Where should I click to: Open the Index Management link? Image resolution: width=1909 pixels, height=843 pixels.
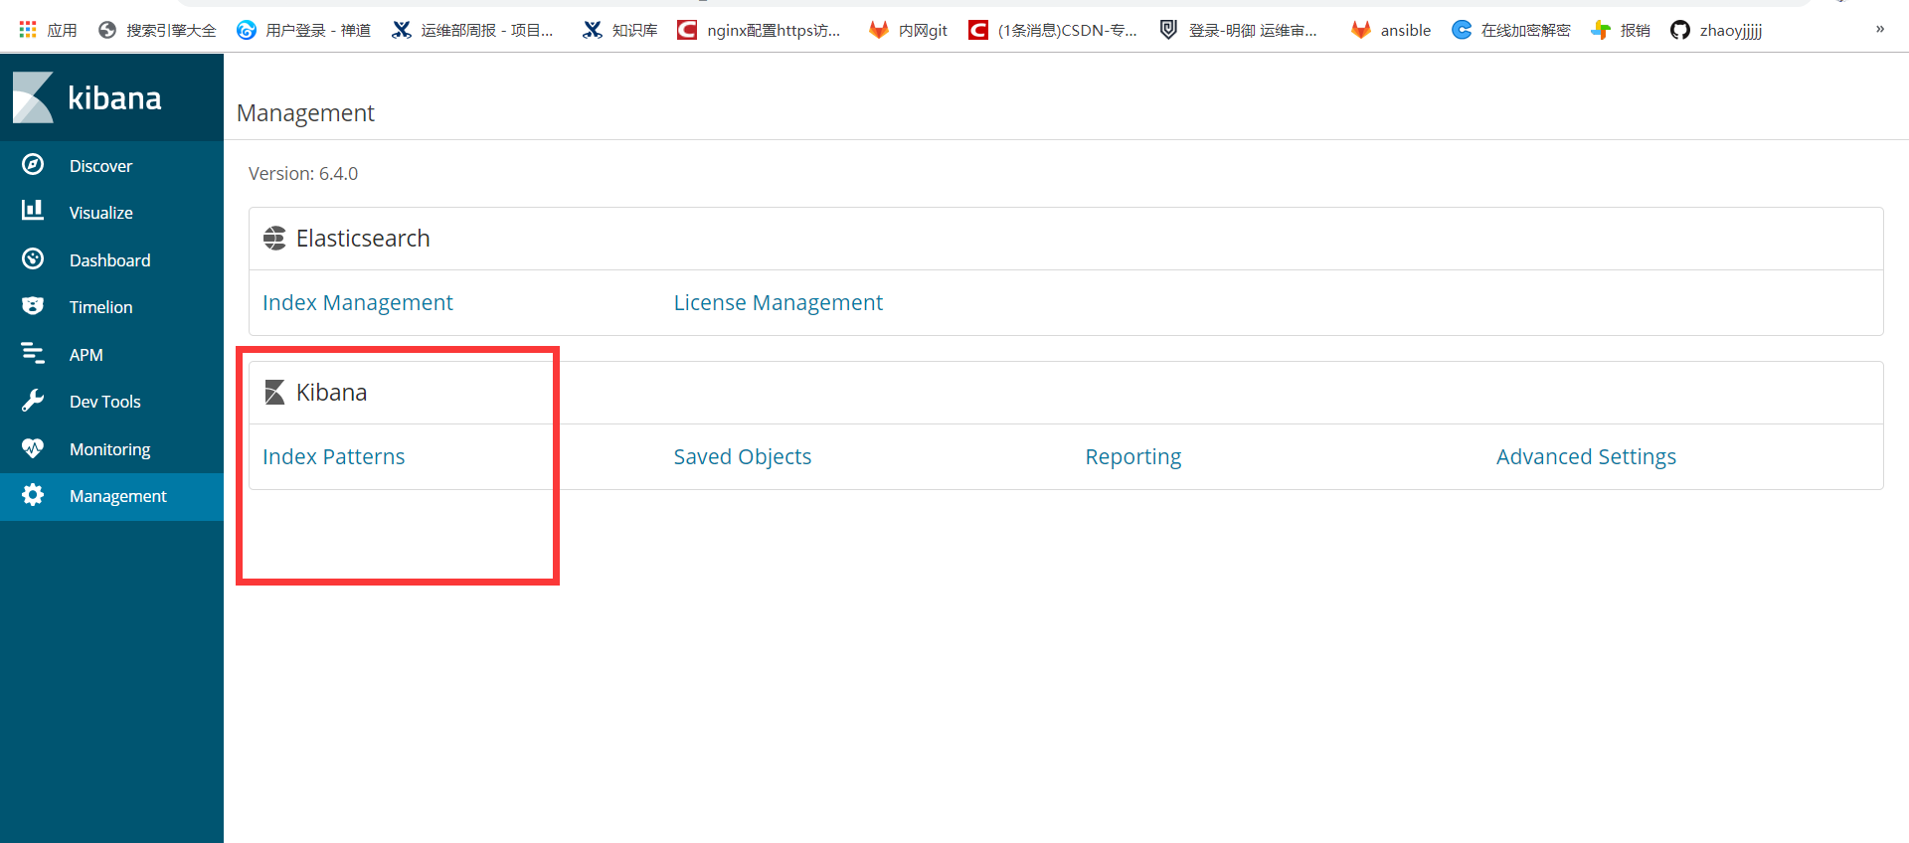pyautogui.click(x=358, y=302)
